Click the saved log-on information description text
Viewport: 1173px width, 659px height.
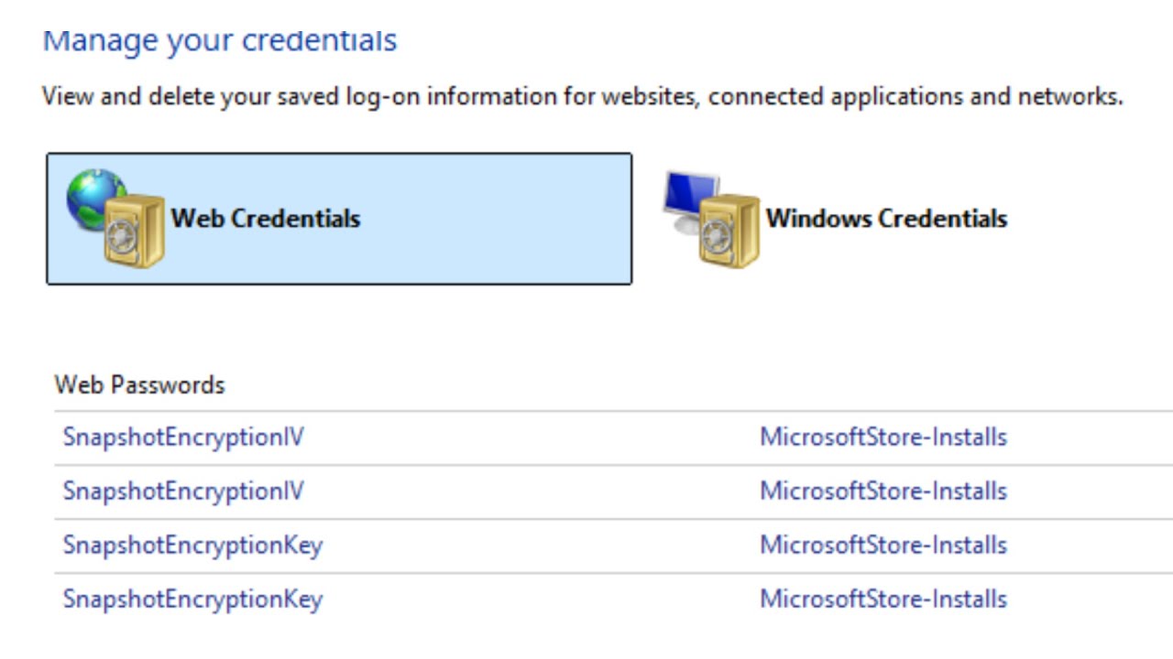click(582, 96)
